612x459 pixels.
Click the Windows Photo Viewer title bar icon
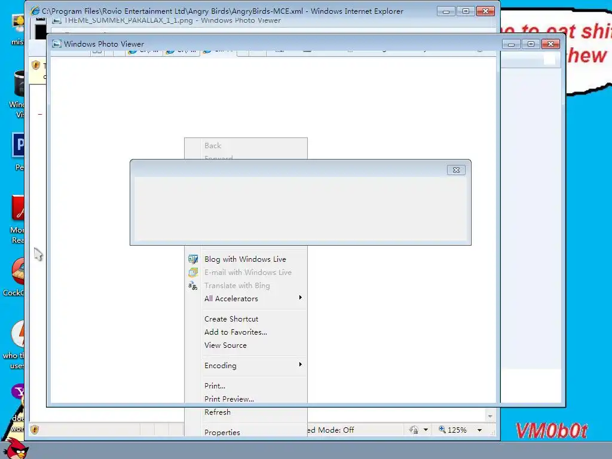click(x=57, y=44)
